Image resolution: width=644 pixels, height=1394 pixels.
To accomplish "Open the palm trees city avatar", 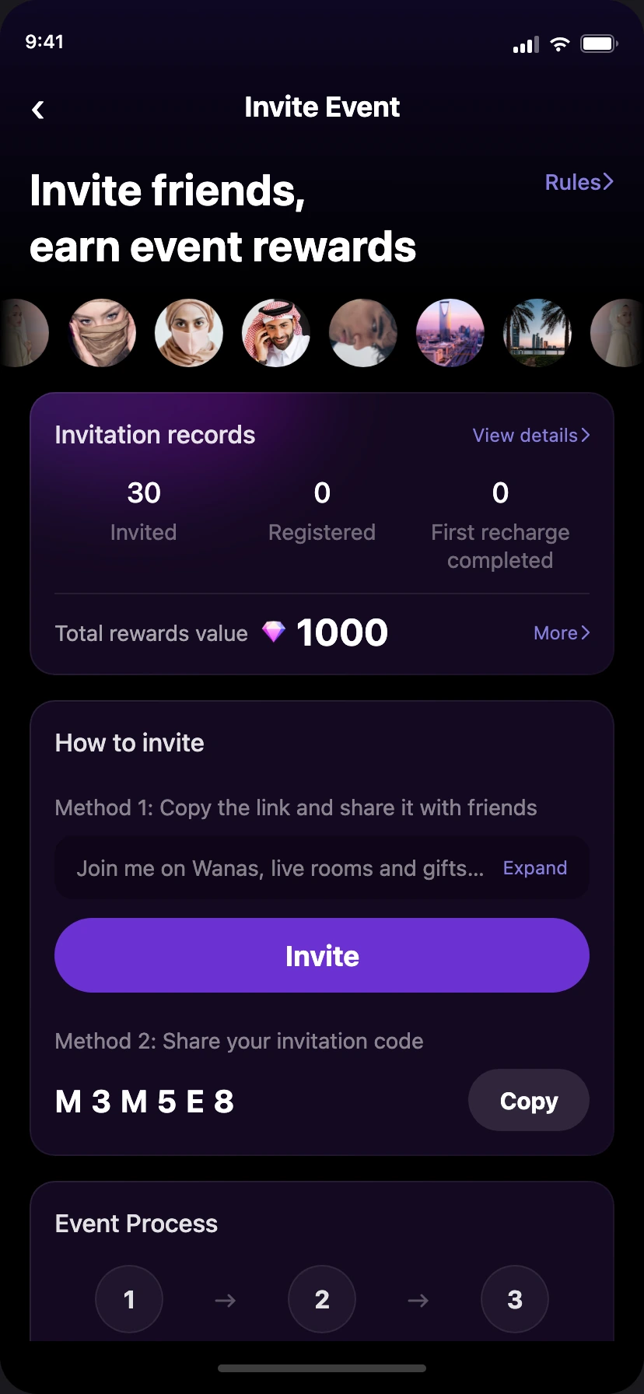I will point(537,333).
